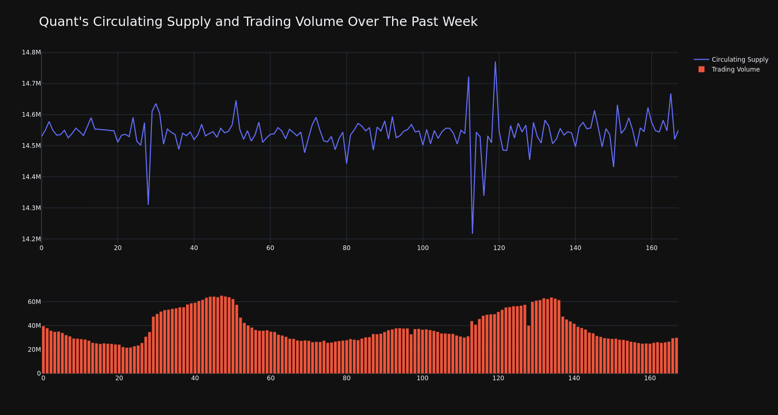Click the 14.2M y-axis label

pyautogui.click(x=31, y=239)
